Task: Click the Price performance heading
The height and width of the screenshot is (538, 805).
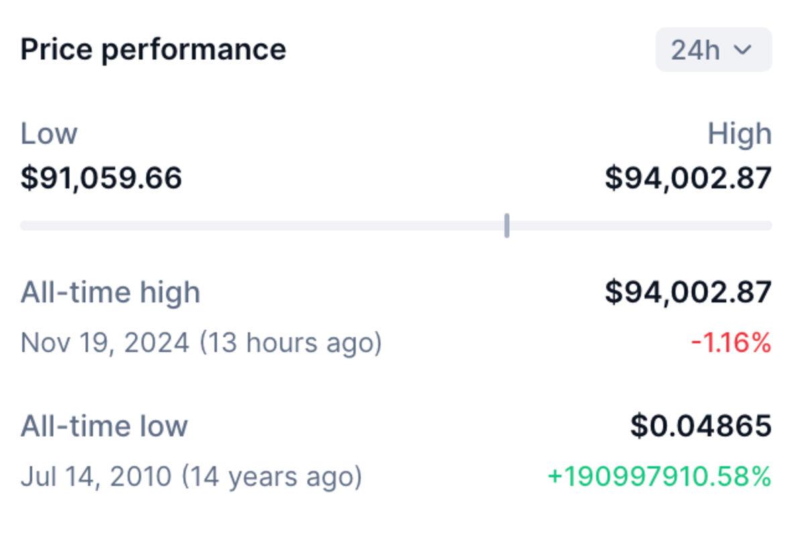Action: click(153, 50)
